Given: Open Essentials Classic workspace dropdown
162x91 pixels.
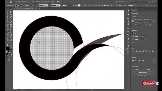Looking at the screenshot, I should (x=121, y=2).
